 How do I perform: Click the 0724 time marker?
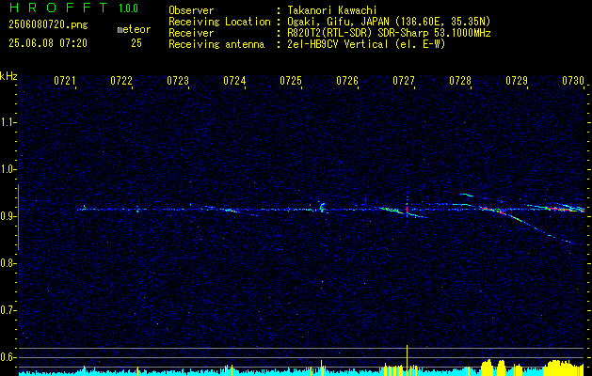point(234,81)
